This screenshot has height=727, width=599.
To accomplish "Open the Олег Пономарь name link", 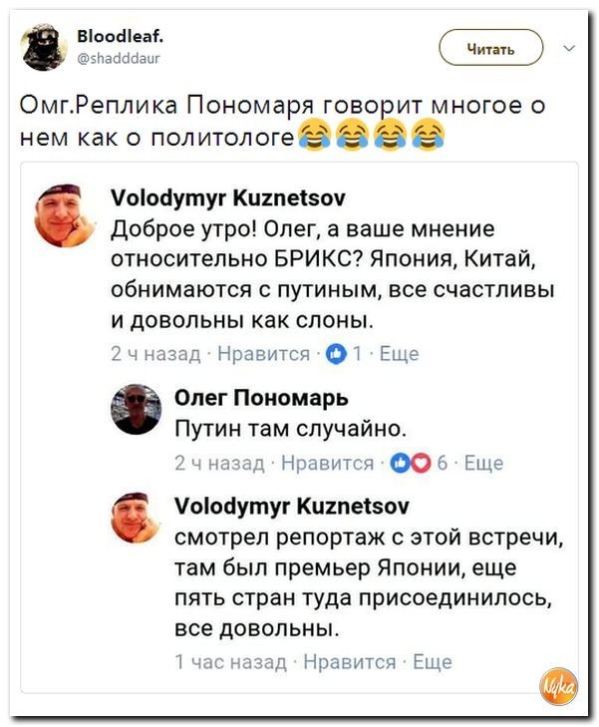I will pos(261,398).
